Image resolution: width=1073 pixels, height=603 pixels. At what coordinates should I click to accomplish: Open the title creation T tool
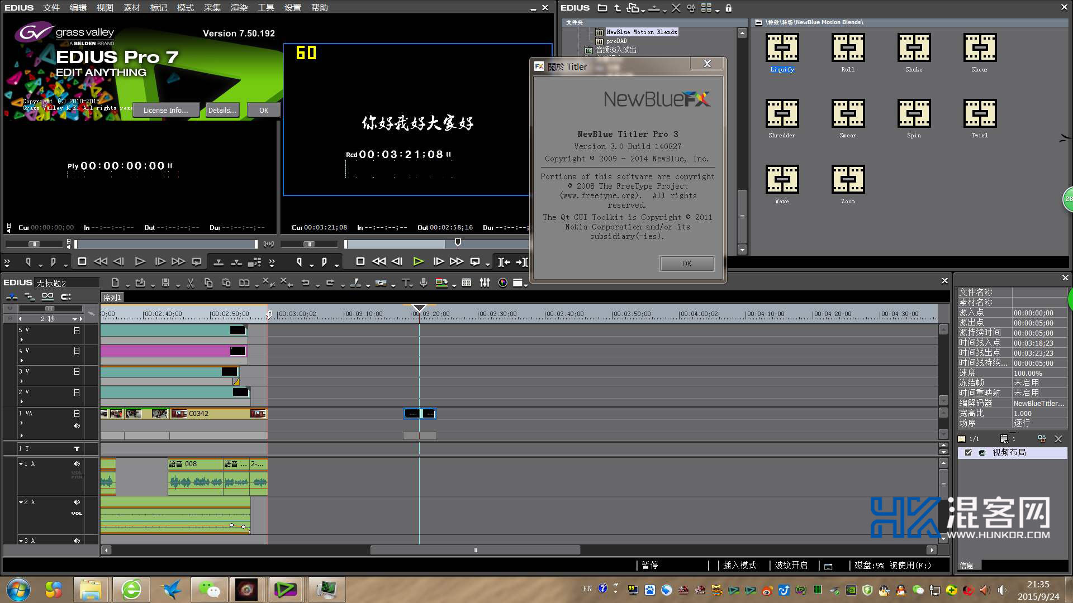coord(405,283)
